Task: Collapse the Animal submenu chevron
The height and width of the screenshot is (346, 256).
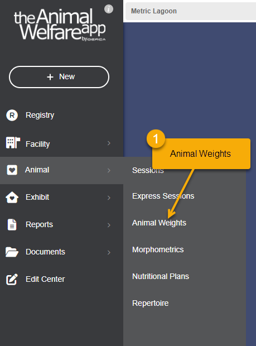Action: point(109,170)
